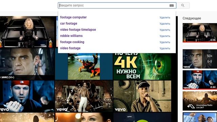Select 'robbie williams' suggestion
The image size is (217, 122).
tap(71, 36)
